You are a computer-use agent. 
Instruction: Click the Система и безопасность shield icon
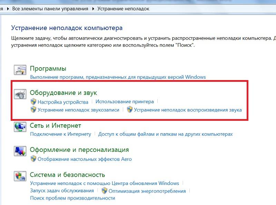click(20, 176)
